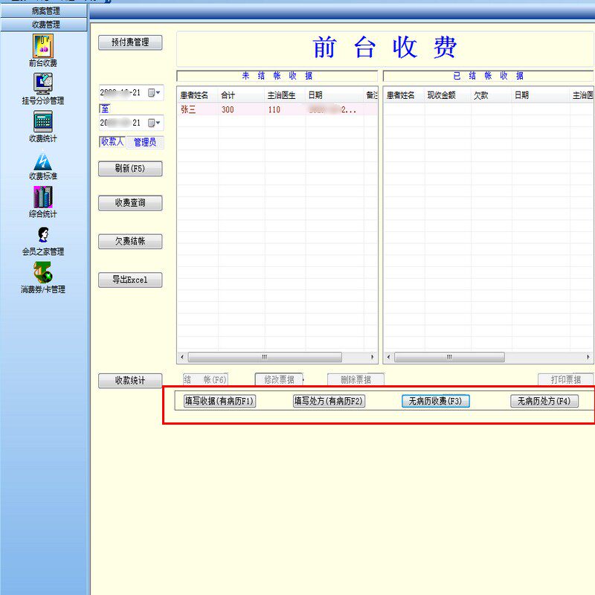
Task: Sort unpaid list by 日期 column
Action: tap(334, 95)
